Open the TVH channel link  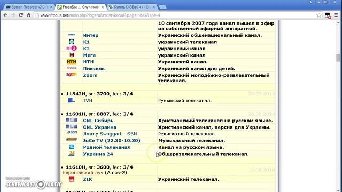pyautogui.click(x=88, y=101)
